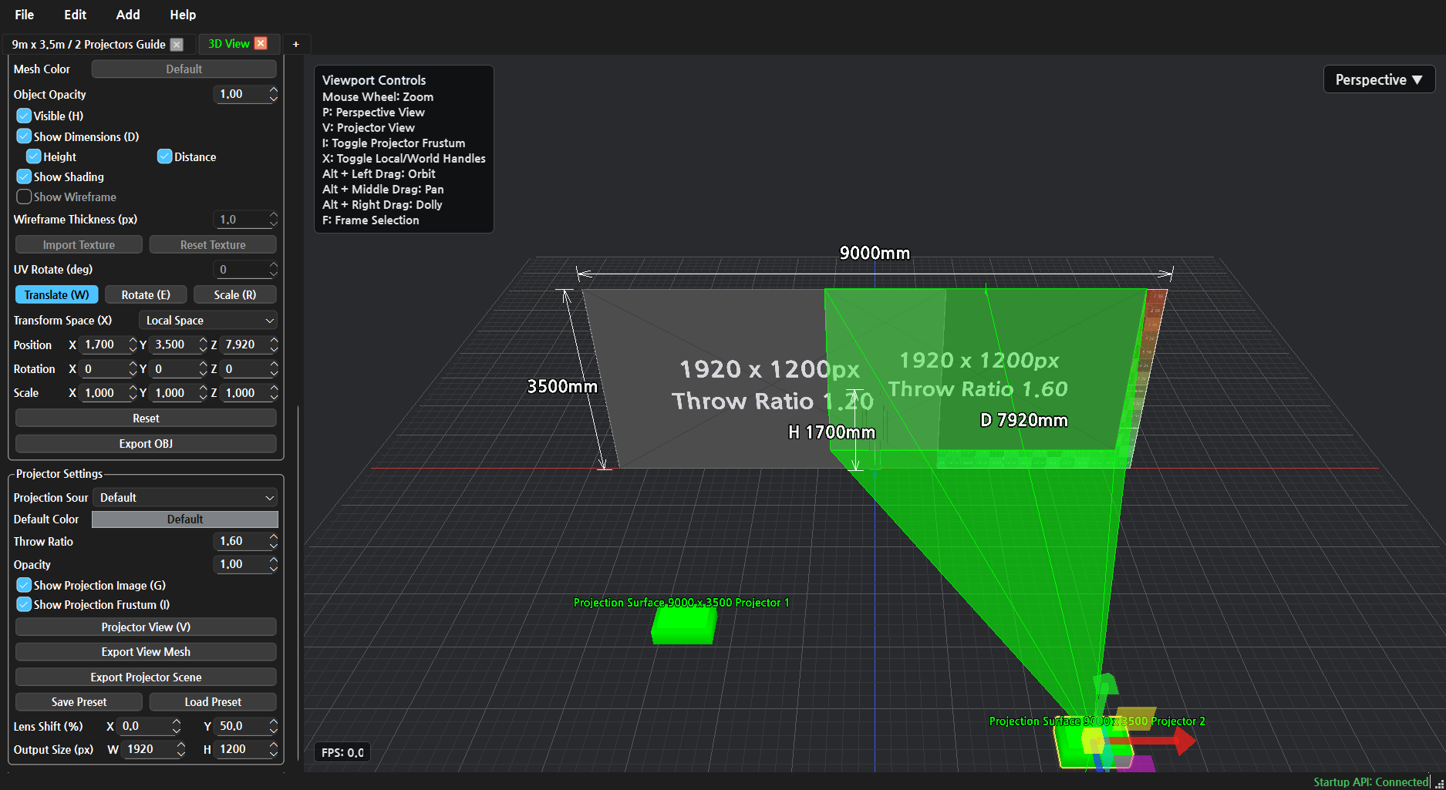Click the Output Size H value field
Screen dimensions: 1446x790
(x=241, y=749)
